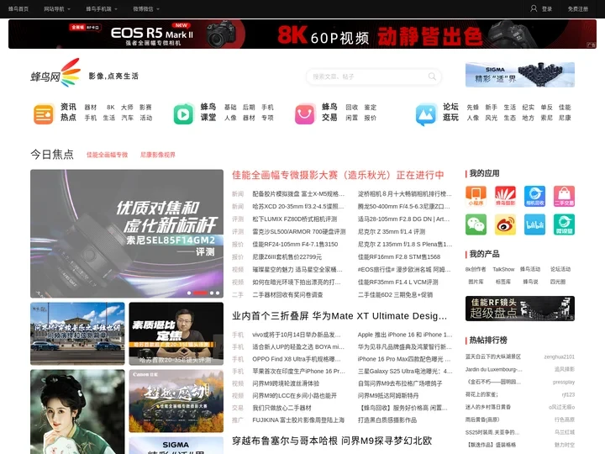Select the last carousel dot indicator
This screenshot has height=454, width=605.
point(218,293)
